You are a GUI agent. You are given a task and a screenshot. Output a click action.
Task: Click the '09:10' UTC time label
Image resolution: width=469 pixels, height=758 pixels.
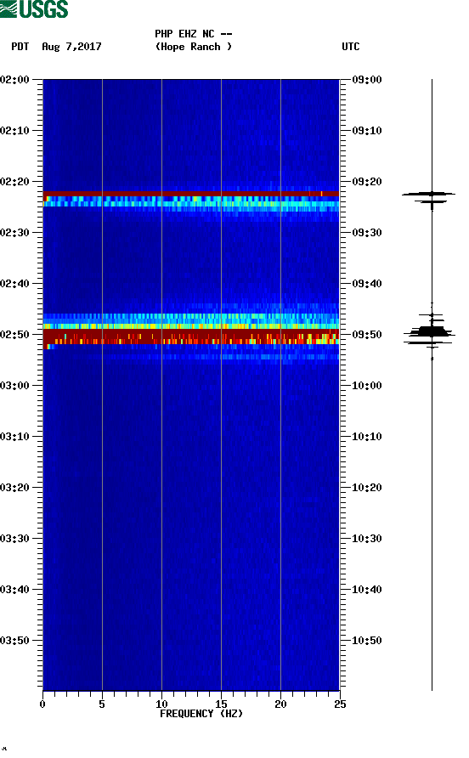pos(367,131)
